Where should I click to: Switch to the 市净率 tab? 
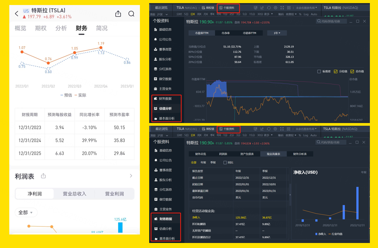(226, 33)
